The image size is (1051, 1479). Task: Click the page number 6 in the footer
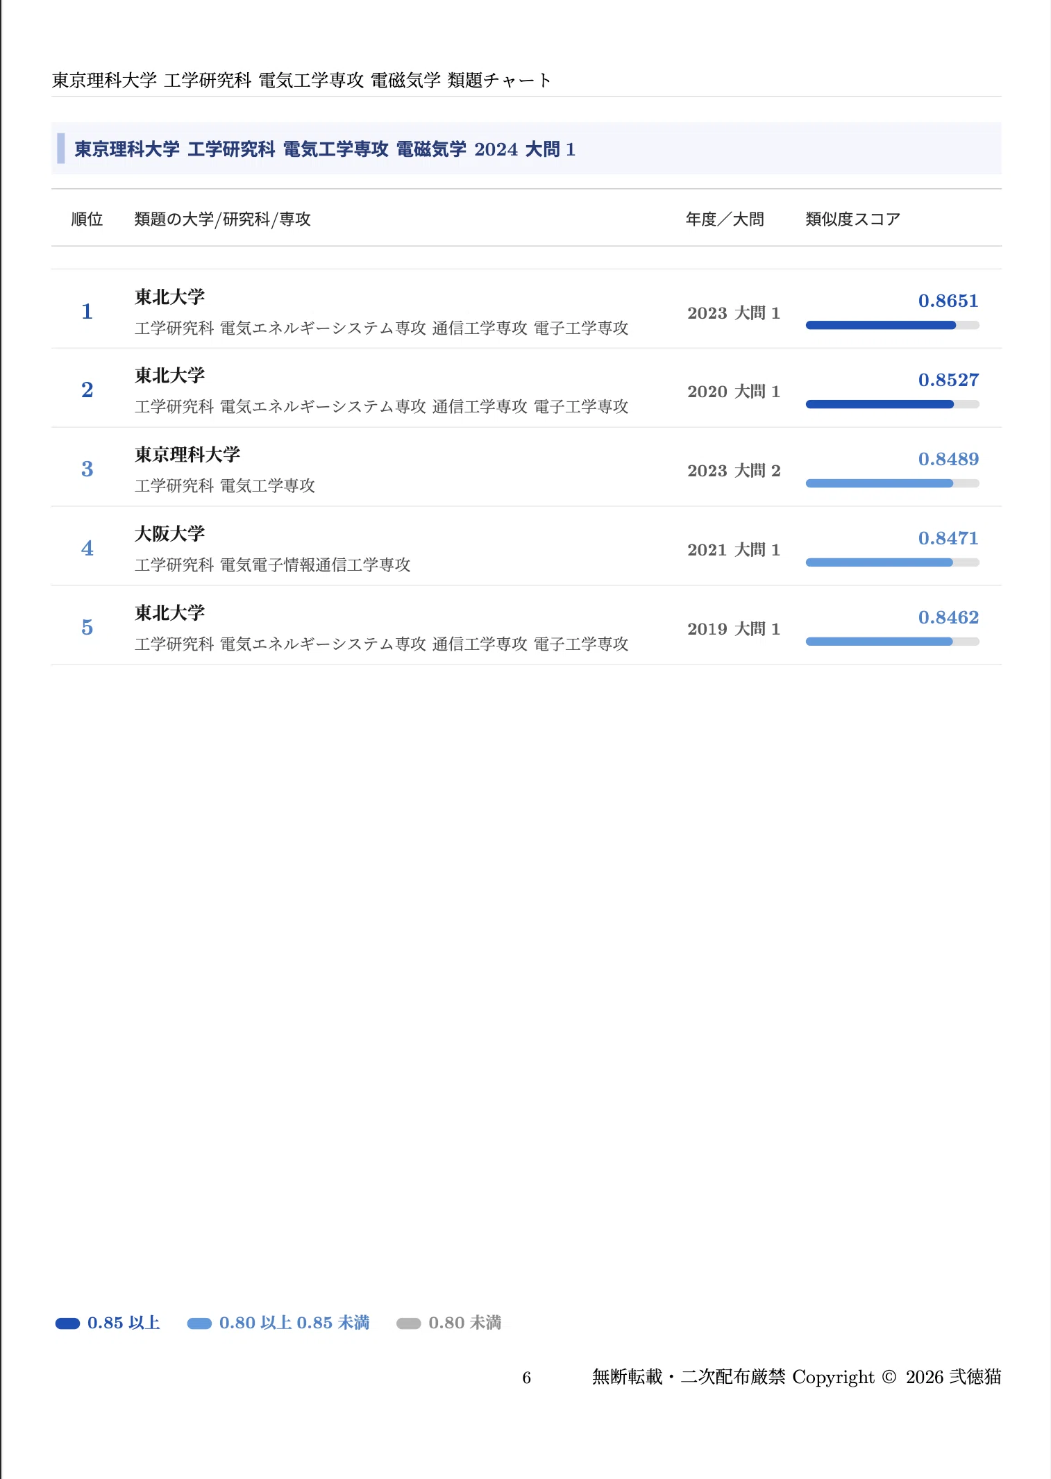[527, 1378]
